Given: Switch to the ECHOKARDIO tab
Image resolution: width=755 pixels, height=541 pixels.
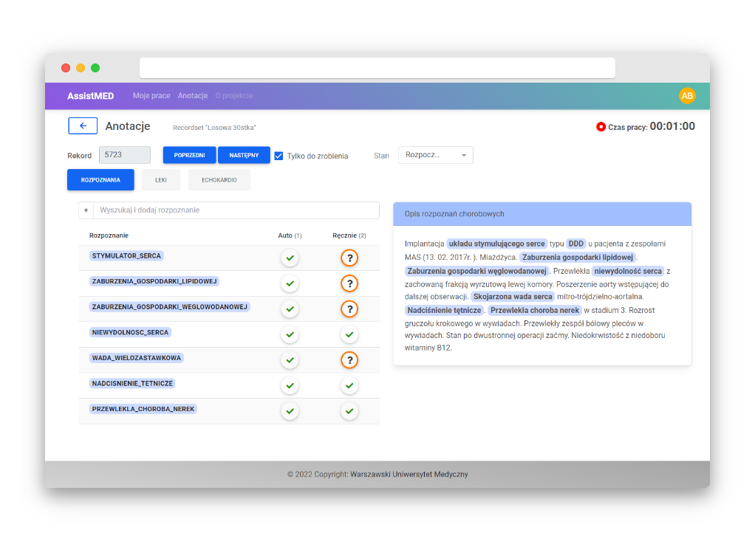Looking at the screenshot, I should [219, 179].
